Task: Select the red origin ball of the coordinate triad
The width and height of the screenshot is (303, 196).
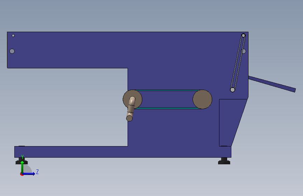Action: click(22, 174)
